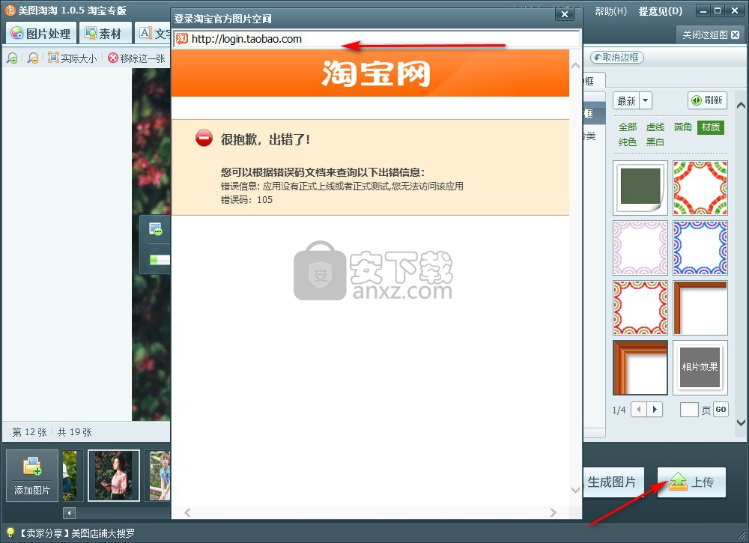Screen dimensions: 749x543
Task: Close the Taobao login dialog
Action: pyautogui.click(x=565, y=13)
